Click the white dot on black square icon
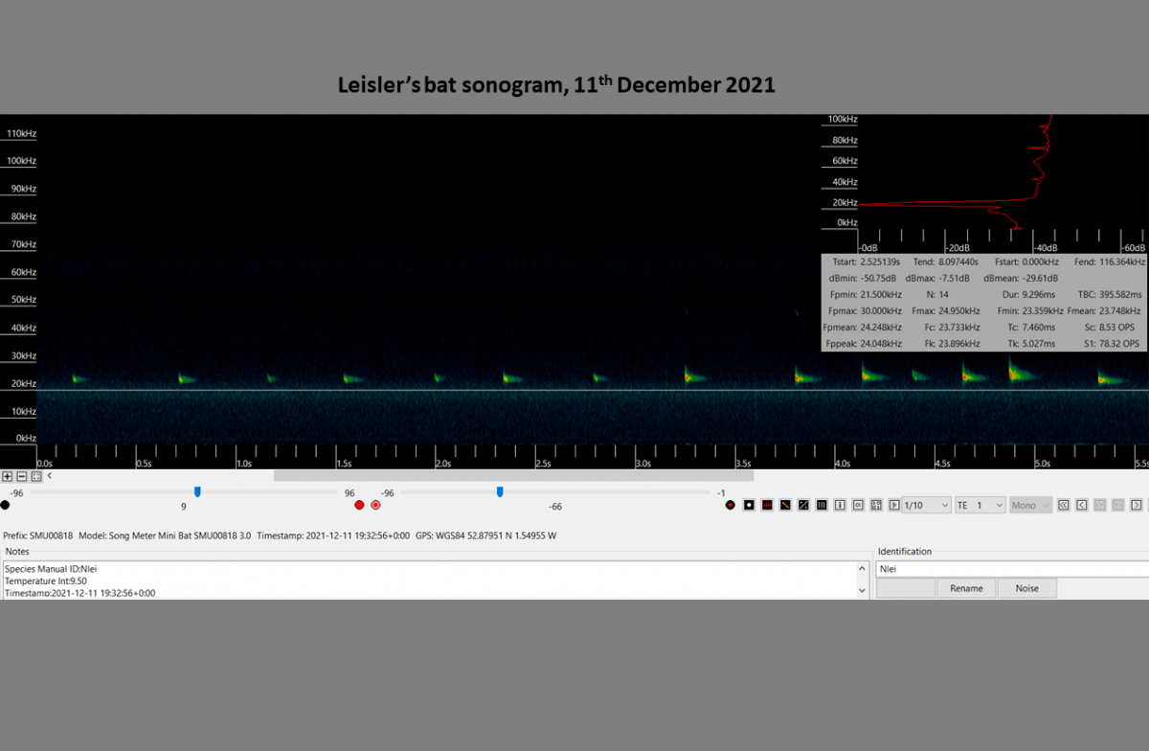 [x=749, y=505]
